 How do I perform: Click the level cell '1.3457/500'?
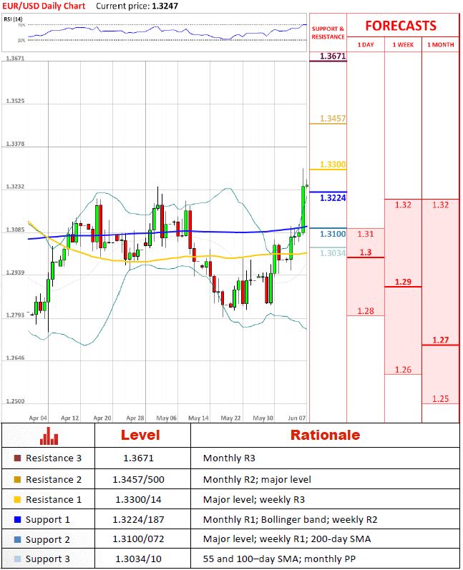coord(139,479)
